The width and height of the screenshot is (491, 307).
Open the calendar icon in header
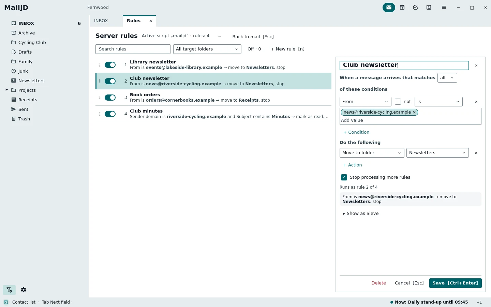click(402, 8)
